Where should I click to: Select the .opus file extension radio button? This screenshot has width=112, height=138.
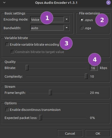(x=82, y=20)
